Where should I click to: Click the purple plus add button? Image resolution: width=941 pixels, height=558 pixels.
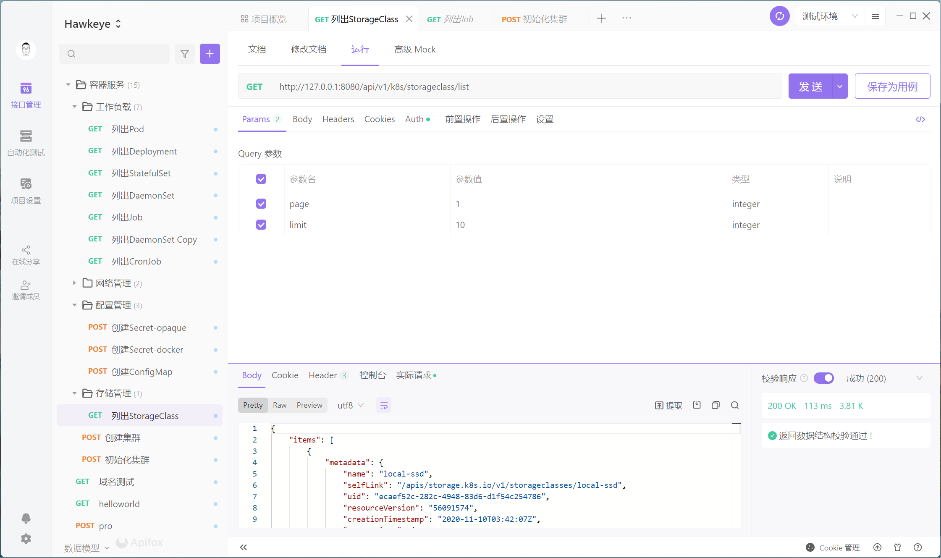pyautogui.click(x=210, y=54)
